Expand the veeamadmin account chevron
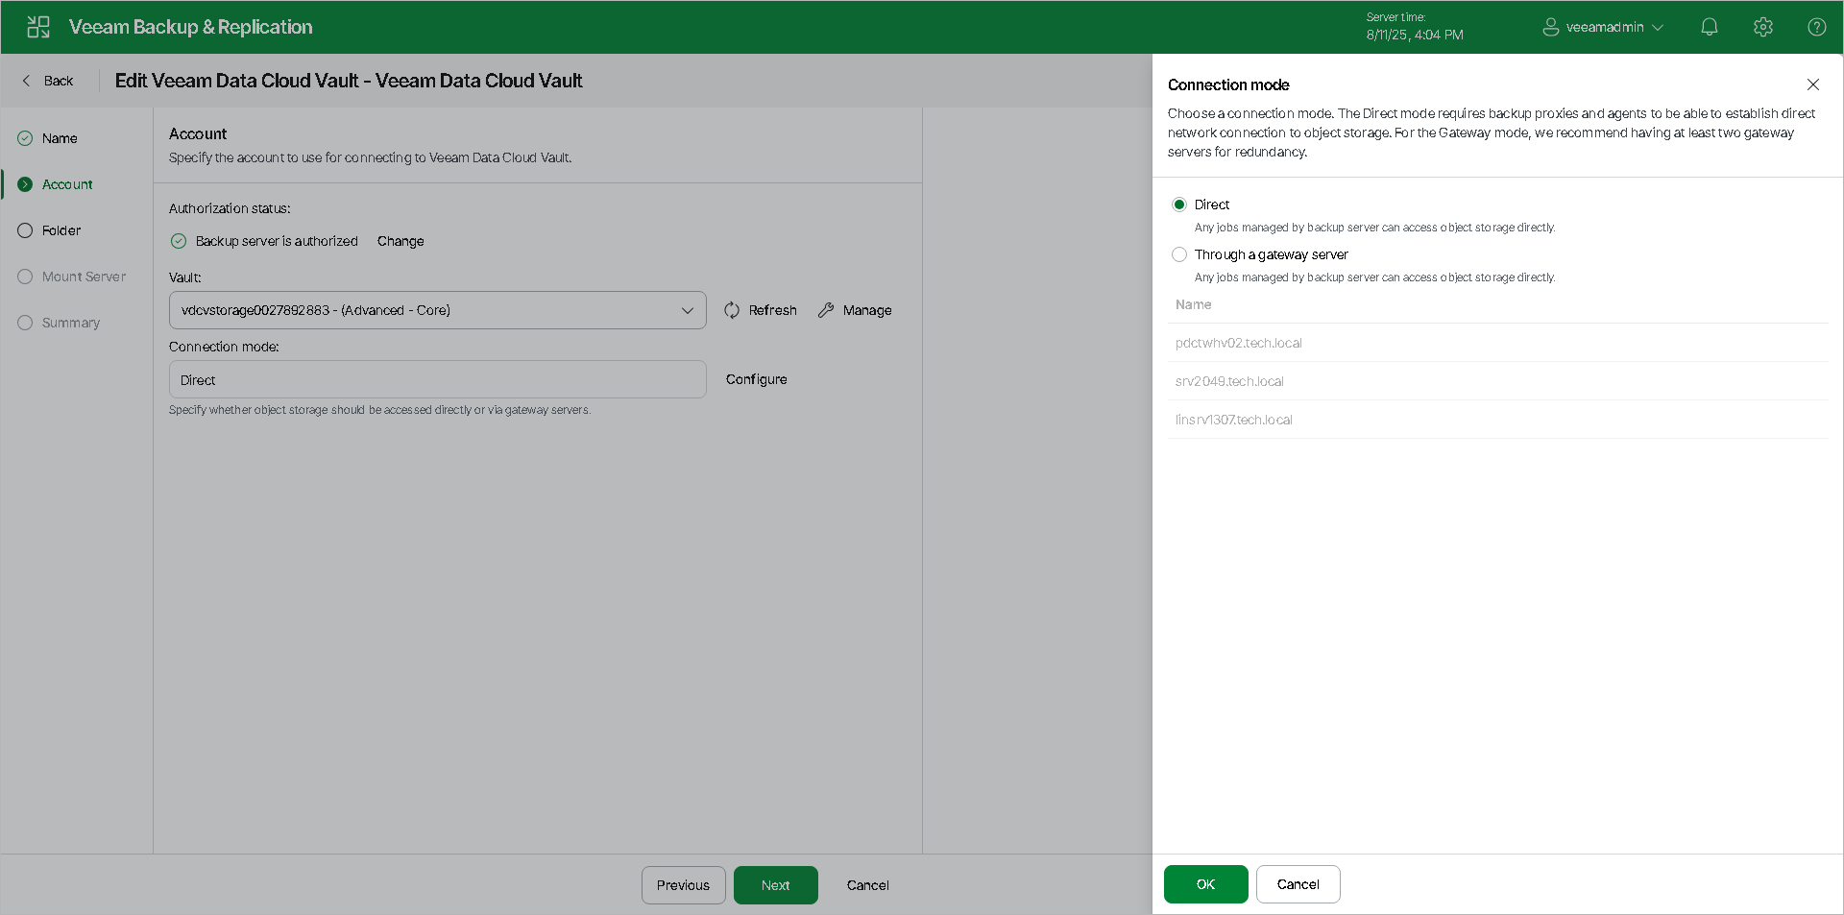 [1658, 27]
